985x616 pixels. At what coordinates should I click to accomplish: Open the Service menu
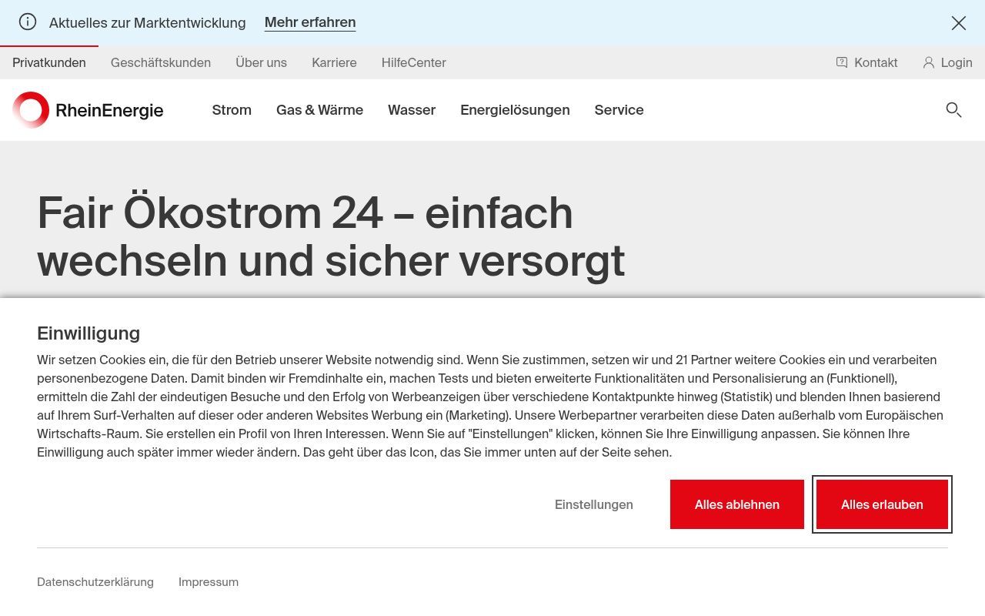619,110
